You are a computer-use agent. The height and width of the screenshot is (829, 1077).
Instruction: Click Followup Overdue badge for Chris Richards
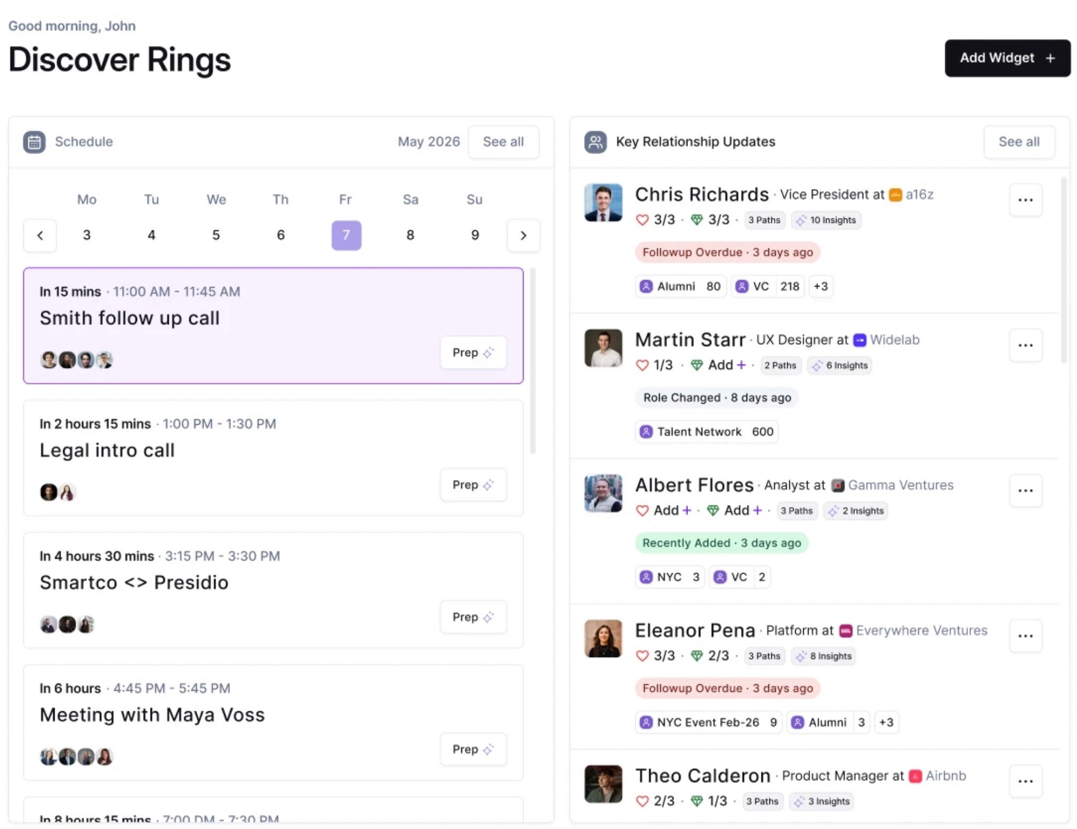pos(728,252)
